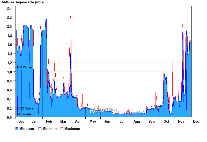Select the Mittelwert legend label
The width and height of the screenshot is (207, 142).
click(28, 129)
